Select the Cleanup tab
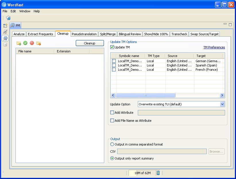The image size is (236, 179). (63, 34)
